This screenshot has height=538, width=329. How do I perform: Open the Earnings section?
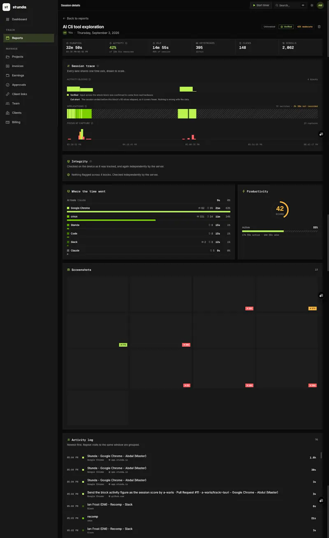point(28,75)
